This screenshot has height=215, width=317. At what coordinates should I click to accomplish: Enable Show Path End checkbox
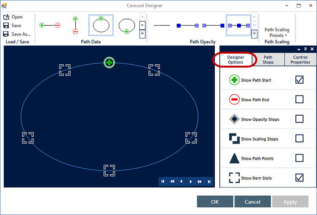pos(299,99)
